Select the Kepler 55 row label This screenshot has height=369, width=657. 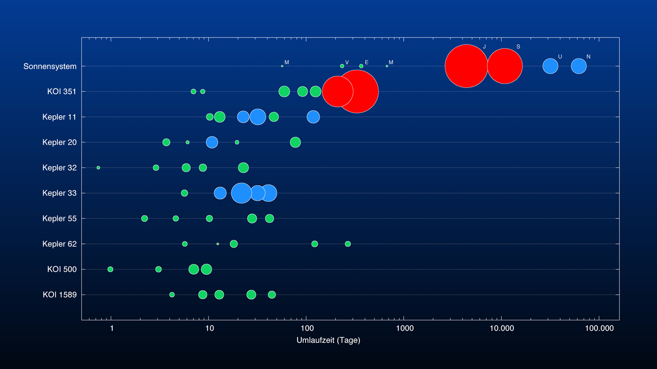[59, 218]
